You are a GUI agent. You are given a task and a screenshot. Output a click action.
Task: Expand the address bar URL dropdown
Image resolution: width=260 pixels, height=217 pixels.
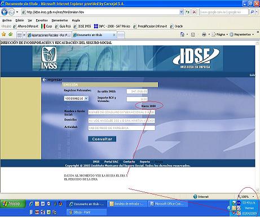point(181,12)
